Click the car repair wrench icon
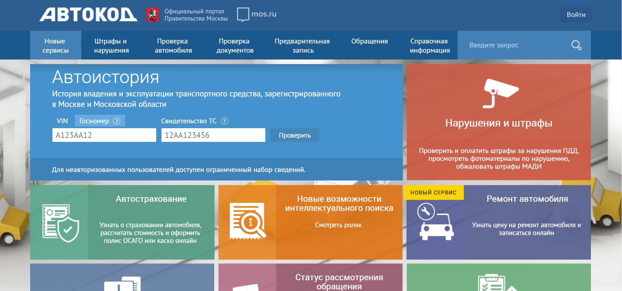 click(435, 221)
